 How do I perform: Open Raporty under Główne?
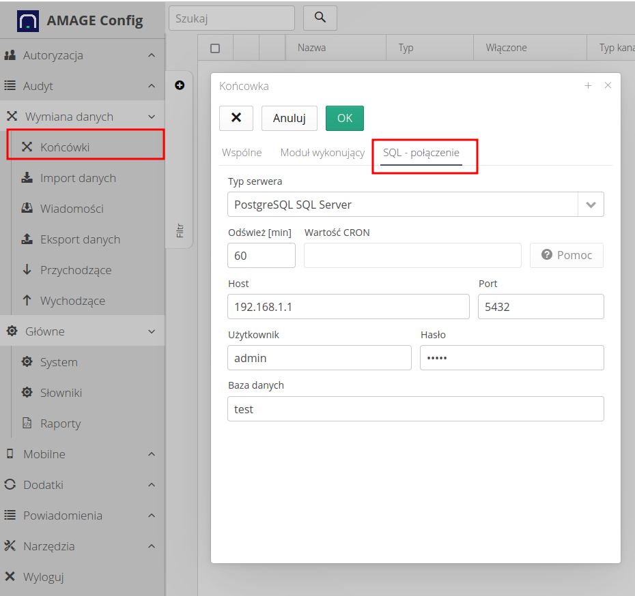click(x=60, y=423)
